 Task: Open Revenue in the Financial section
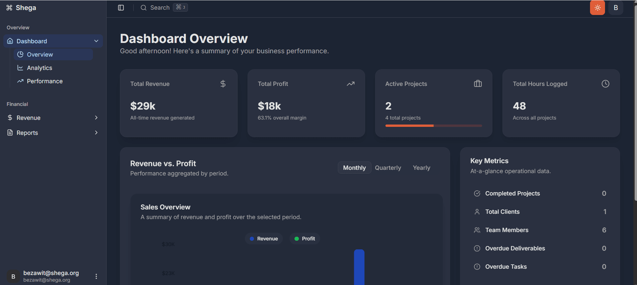53,118
